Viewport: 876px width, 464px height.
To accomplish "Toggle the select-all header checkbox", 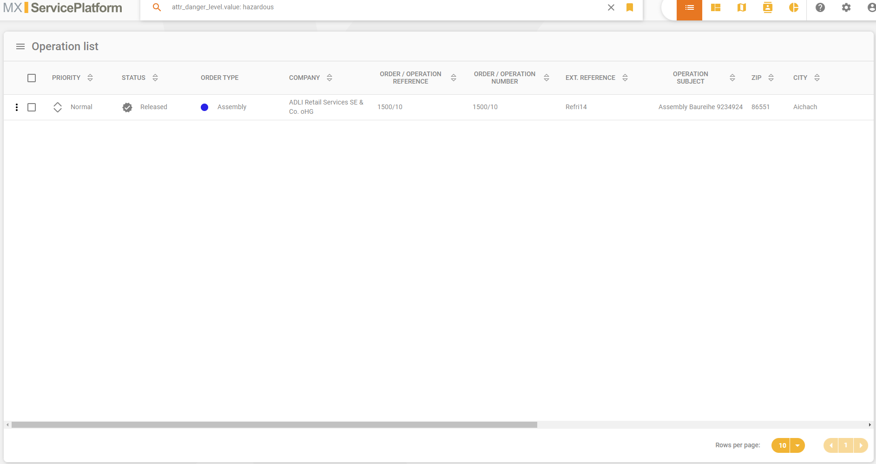I will tap(32, 78).
